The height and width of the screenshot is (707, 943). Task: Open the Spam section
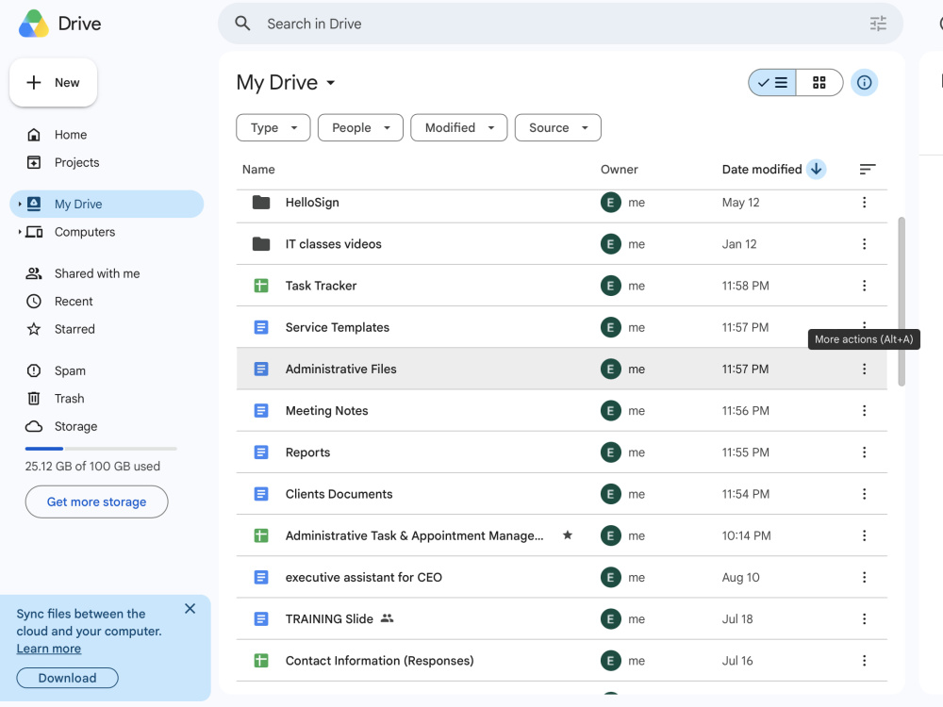click(x=70, y=370)
